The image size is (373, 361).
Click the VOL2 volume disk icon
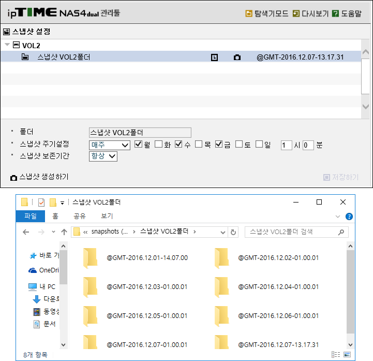tap(16, 45)
